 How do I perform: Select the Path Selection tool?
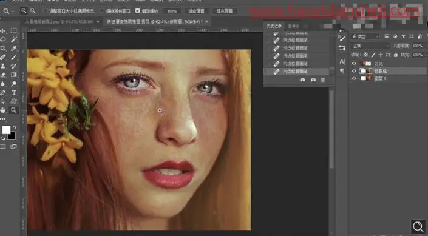coord(3,101)
